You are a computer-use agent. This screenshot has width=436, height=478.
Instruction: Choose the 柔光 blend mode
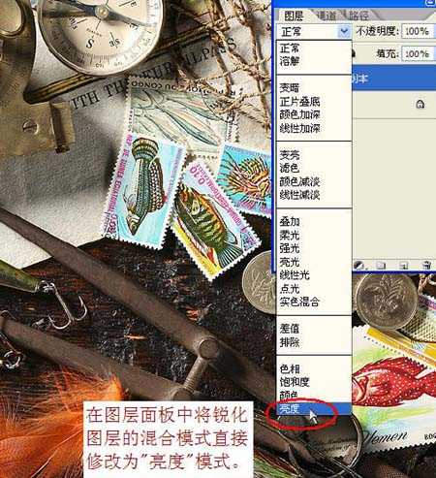290,235
